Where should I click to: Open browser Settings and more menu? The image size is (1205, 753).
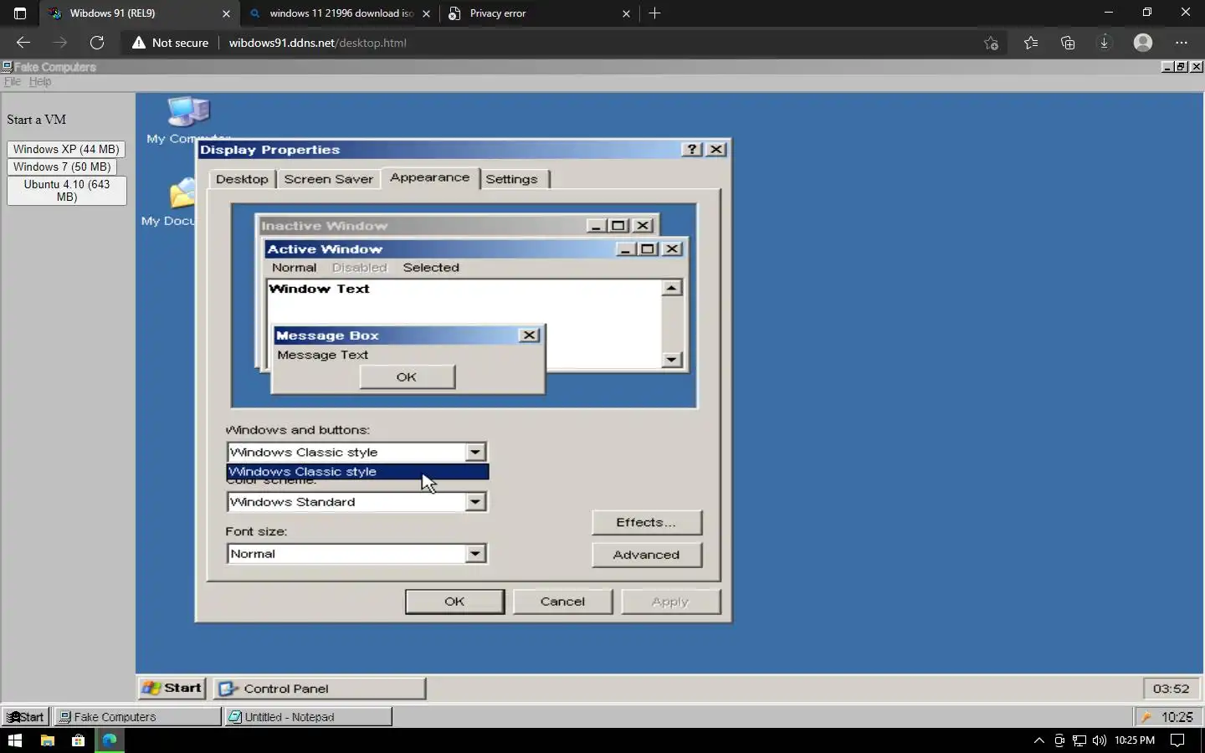(x=1182, y=43)
